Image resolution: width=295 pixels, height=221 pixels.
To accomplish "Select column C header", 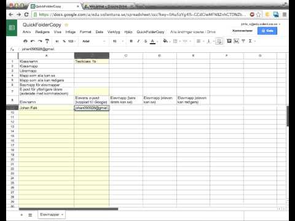I will click(x=126, y=55).
